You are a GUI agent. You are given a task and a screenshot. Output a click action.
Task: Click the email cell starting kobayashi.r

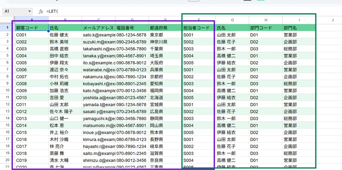(x=99, y=84)
